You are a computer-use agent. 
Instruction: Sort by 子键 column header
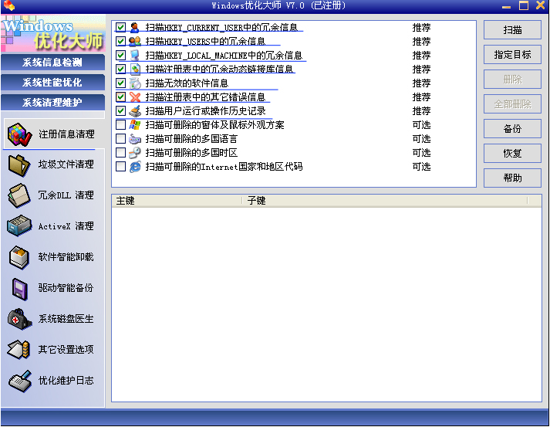click(x=385, y=201)
